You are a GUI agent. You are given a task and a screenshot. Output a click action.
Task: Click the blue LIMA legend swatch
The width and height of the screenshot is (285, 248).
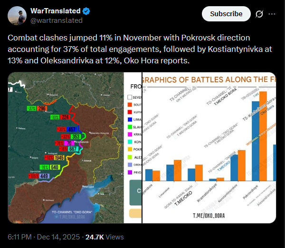[x=130, y=119]
